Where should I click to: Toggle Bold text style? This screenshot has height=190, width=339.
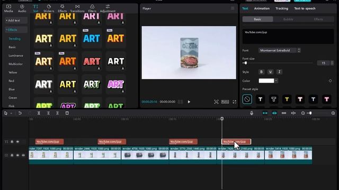click(261, 72)
